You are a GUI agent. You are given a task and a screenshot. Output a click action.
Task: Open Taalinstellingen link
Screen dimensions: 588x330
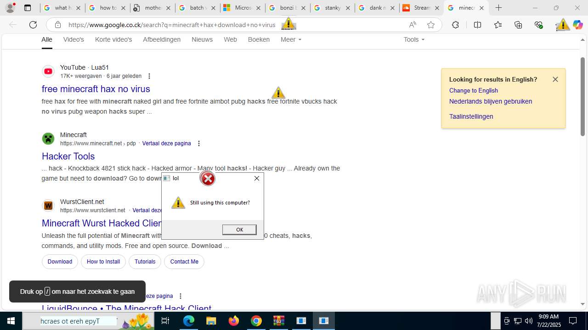tap(471, 116)
